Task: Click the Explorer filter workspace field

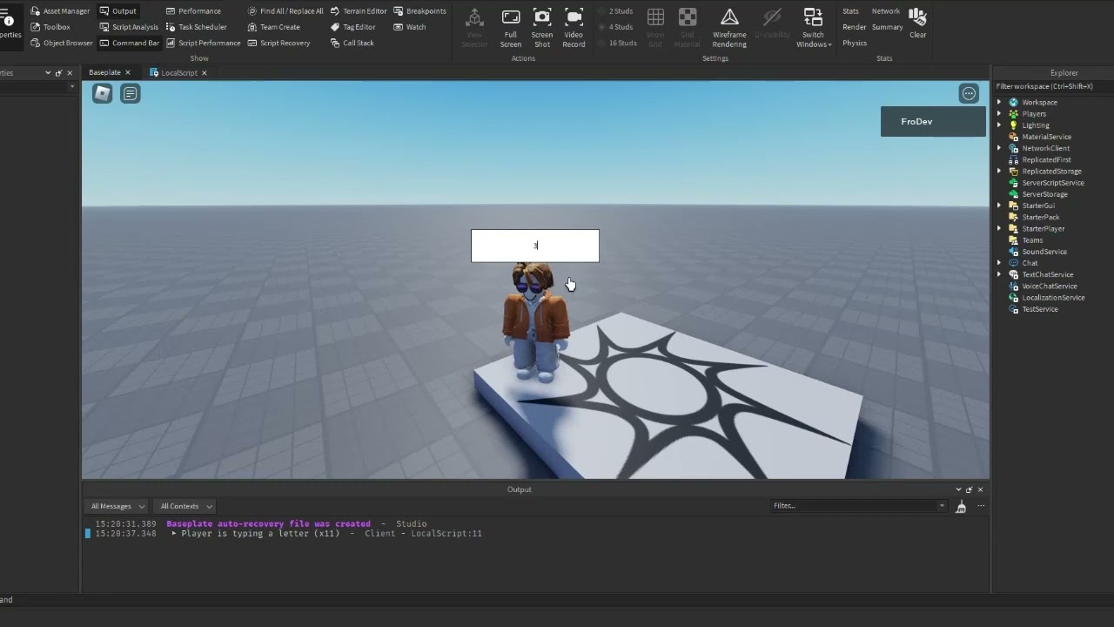Action: pyautogui.click(x=1051, y=86)
